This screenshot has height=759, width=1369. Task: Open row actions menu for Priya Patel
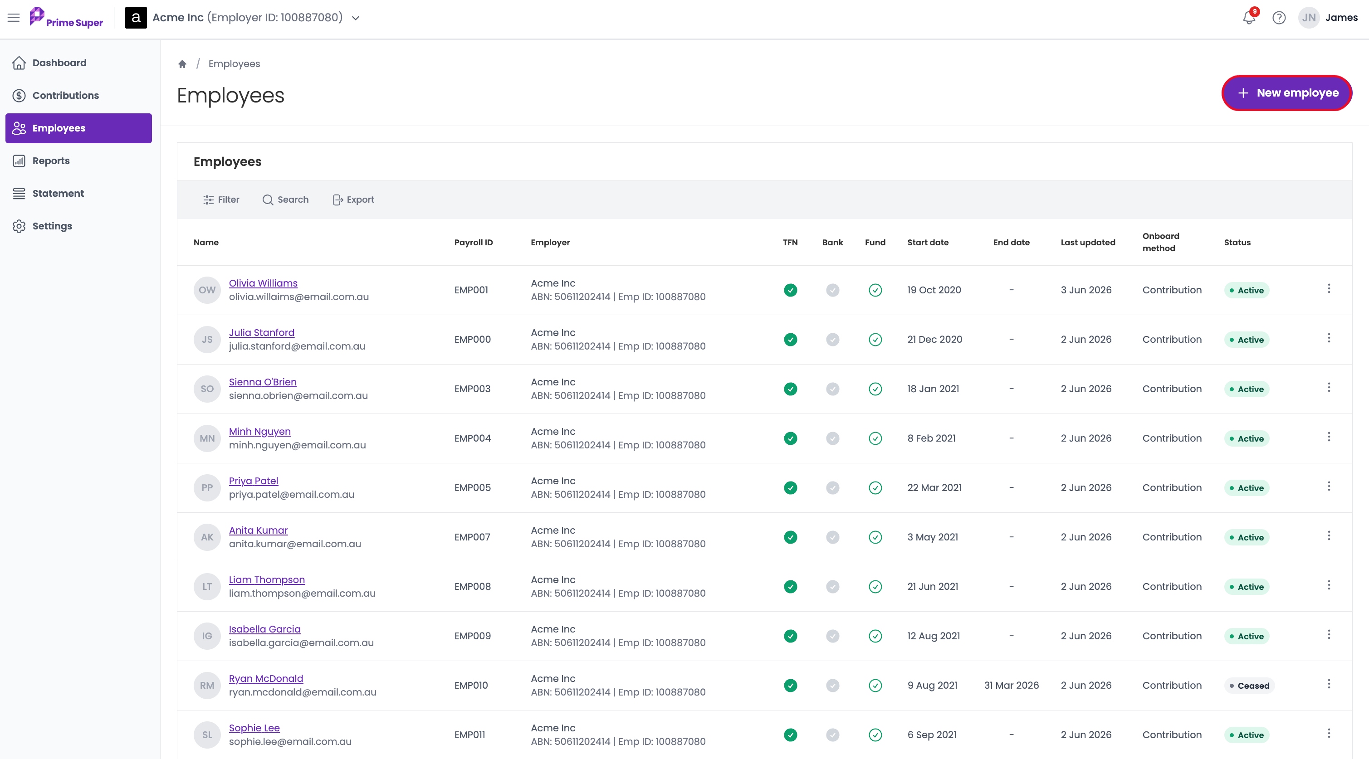1329,486
